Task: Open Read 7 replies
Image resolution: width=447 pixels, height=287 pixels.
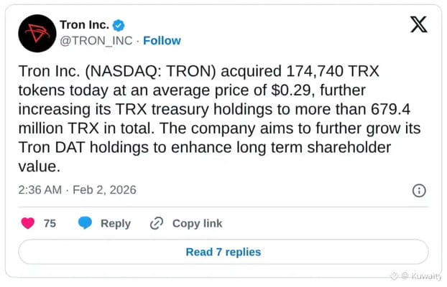Action: pos(223,252)
